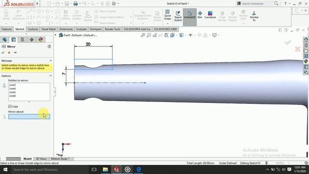Viewport: 309px width, 174px height.
Task: Switch to the Evaluate tab
Action: tap(82, 29)
